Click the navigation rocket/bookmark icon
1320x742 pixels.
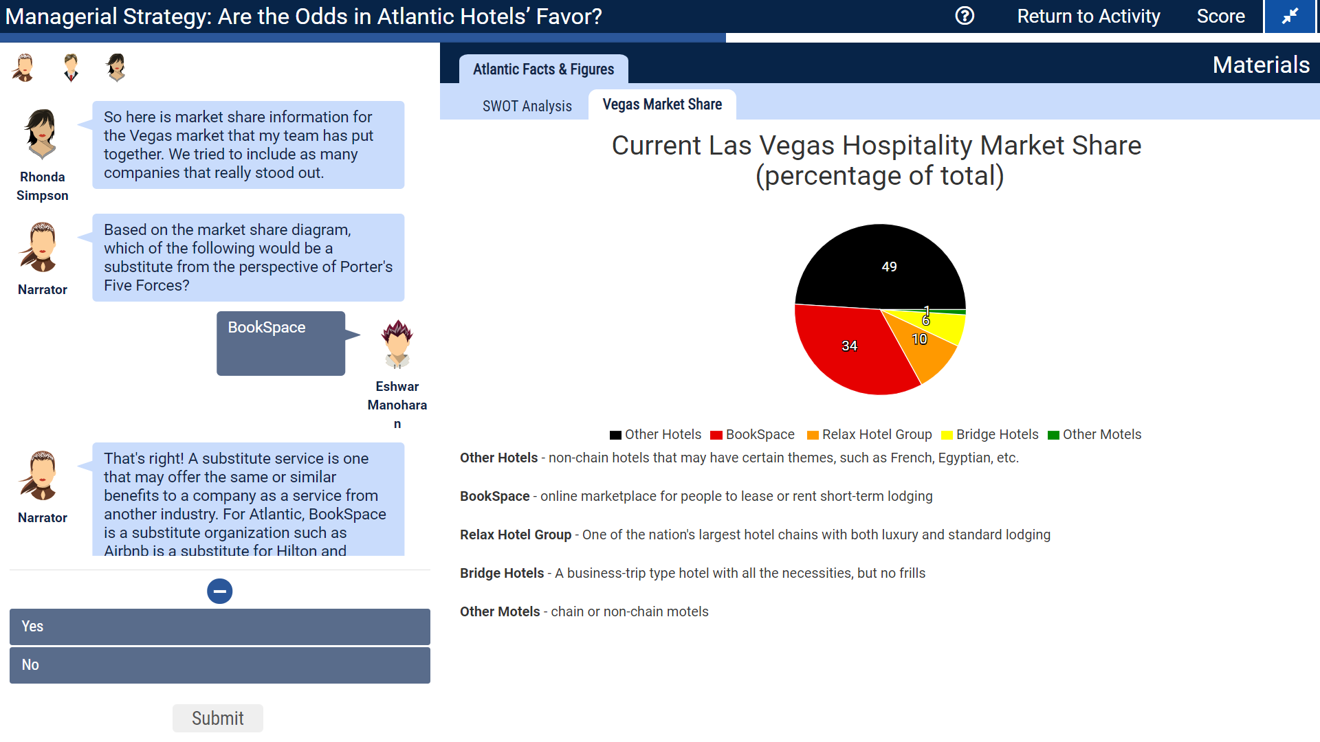point(1292,15)
